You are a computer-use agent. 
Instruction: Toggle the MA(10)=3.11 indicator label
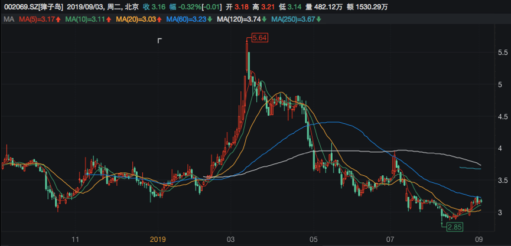[86, 20]
